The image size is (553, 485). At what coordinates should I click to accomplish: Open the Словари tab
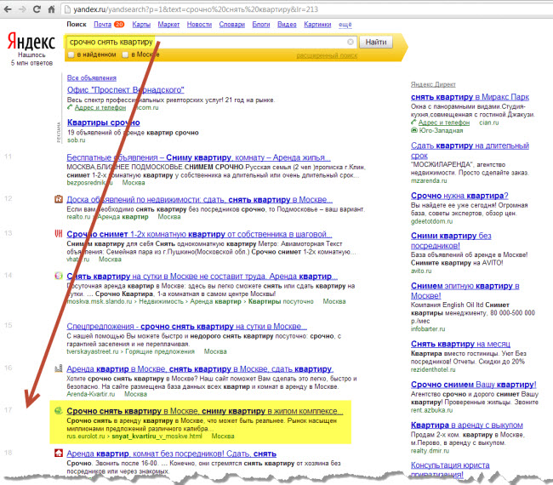pos(231,25)
